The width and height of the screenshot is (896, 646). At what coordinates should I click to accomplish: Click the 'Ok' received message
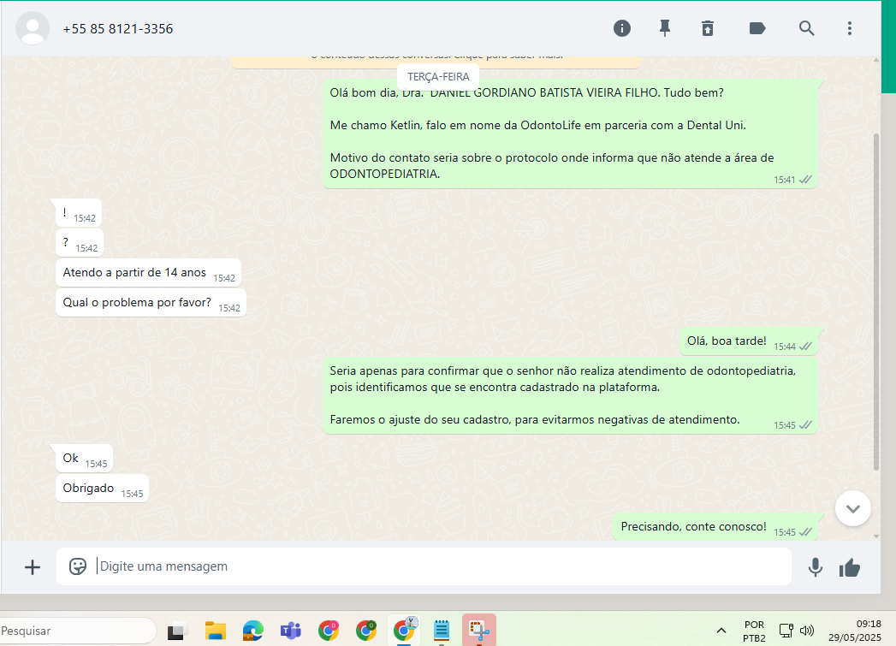(x=84, y=459)
